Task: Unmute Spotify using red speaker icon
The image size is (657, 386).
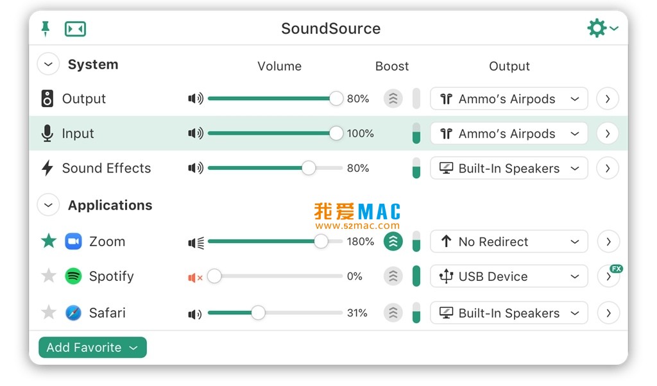Action: pos(195,277)
